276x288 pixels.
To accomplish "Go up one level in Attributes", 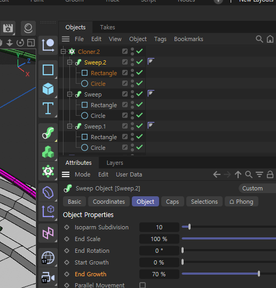I will pos(238,174).
